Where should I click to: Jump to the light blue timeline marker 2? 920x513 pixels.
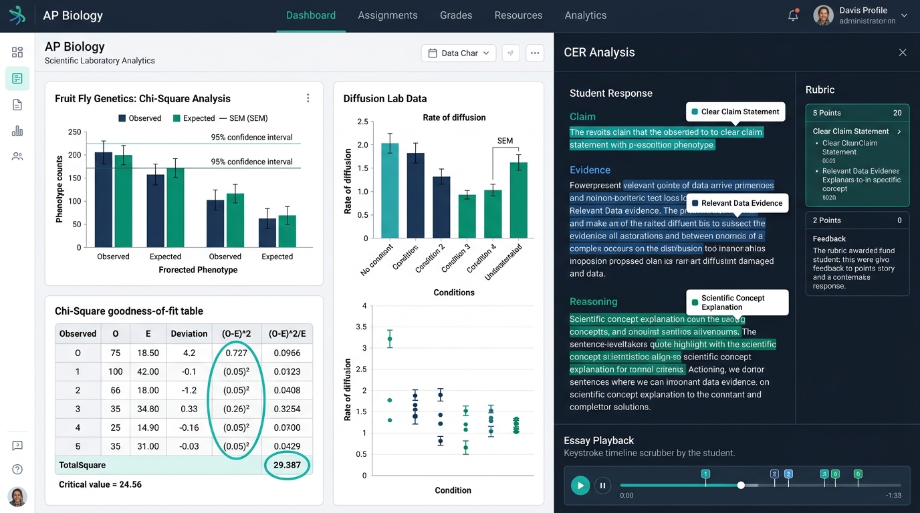(788, 474)
